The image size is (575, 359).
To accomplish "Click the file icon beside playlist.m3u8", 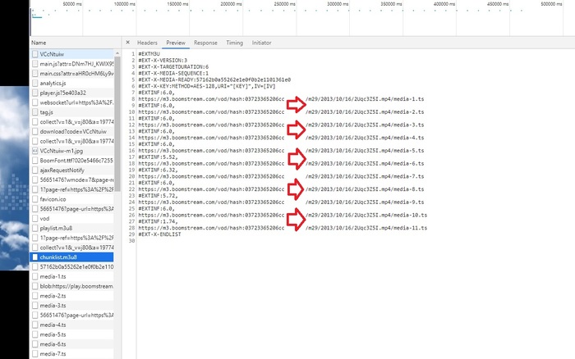I will pos(34,228).
